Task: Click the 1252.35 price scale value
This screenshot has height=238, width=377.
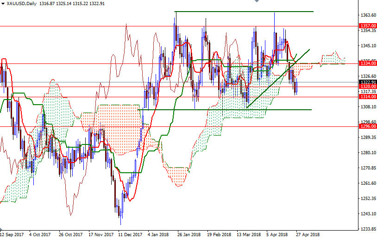Action: click(368, 198)
